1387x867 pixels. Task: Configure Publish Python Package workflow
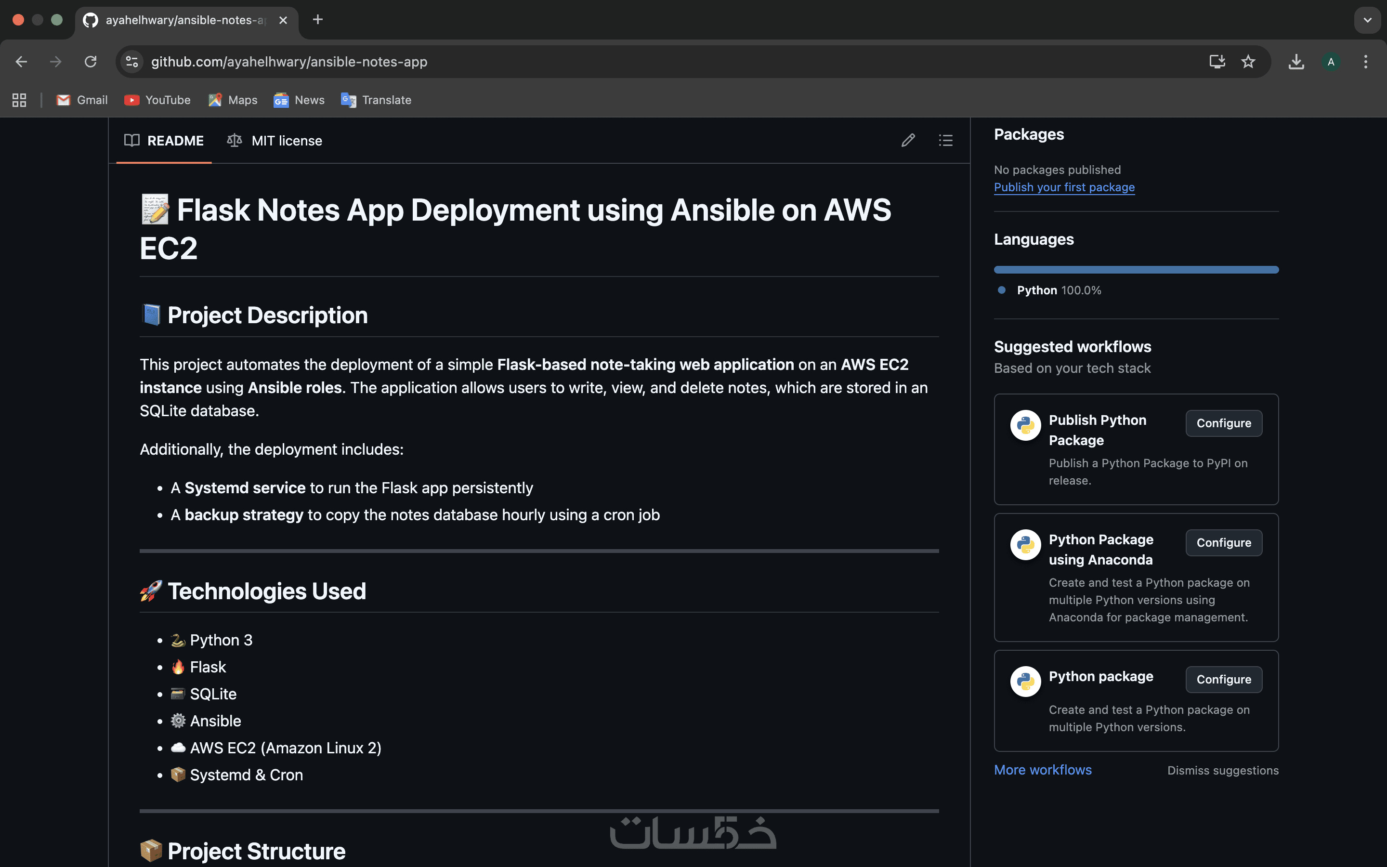coord(1223,423)
